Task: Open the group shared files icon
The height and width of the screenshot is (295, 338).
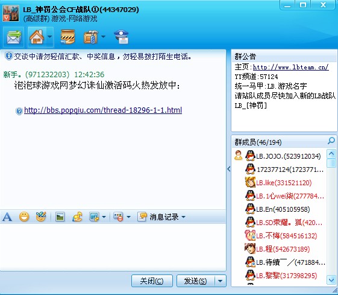Action: coord(67,37)
